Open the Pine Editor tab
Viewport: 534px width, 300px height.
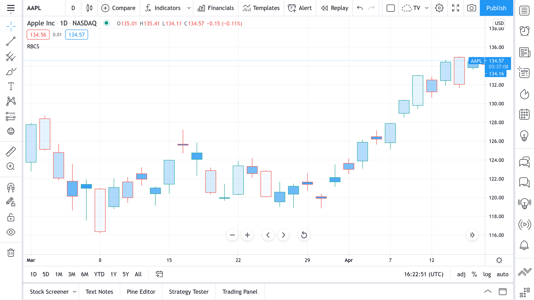pos(141,292)
